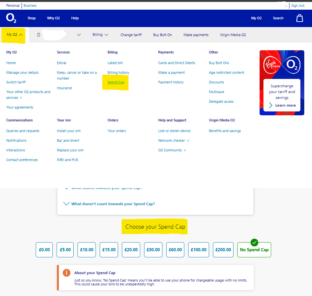Expand the Billing dropdown in navigation
This screenshot has width=312, height=296.
pos(100,35)
